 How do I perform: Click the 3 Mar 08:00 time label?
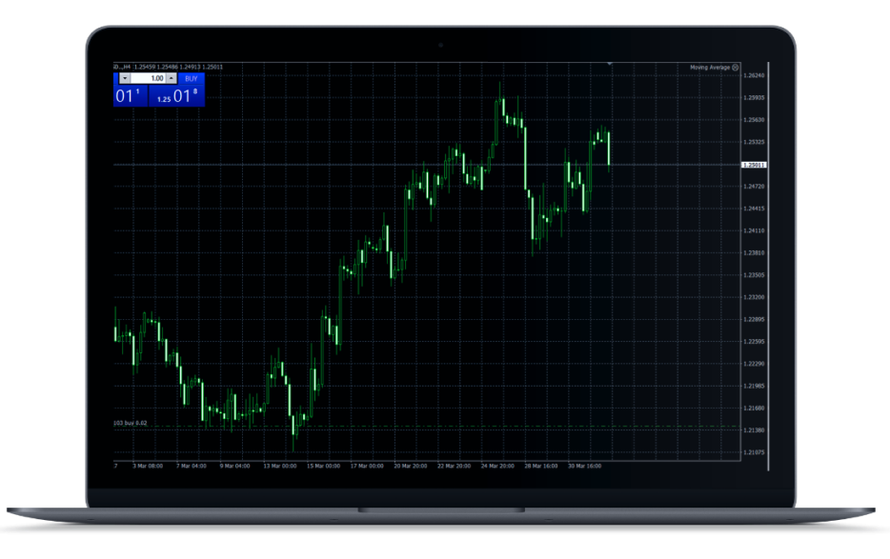[x=150, y=467]
